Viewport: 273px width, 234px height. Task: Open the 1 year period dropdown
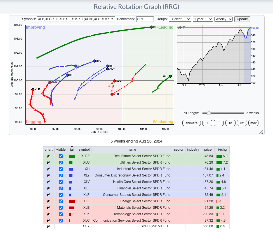(x=203, y=19)
